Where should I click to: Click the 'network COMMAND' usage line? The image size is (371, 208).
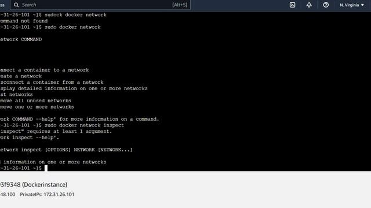tap(21, 39)
